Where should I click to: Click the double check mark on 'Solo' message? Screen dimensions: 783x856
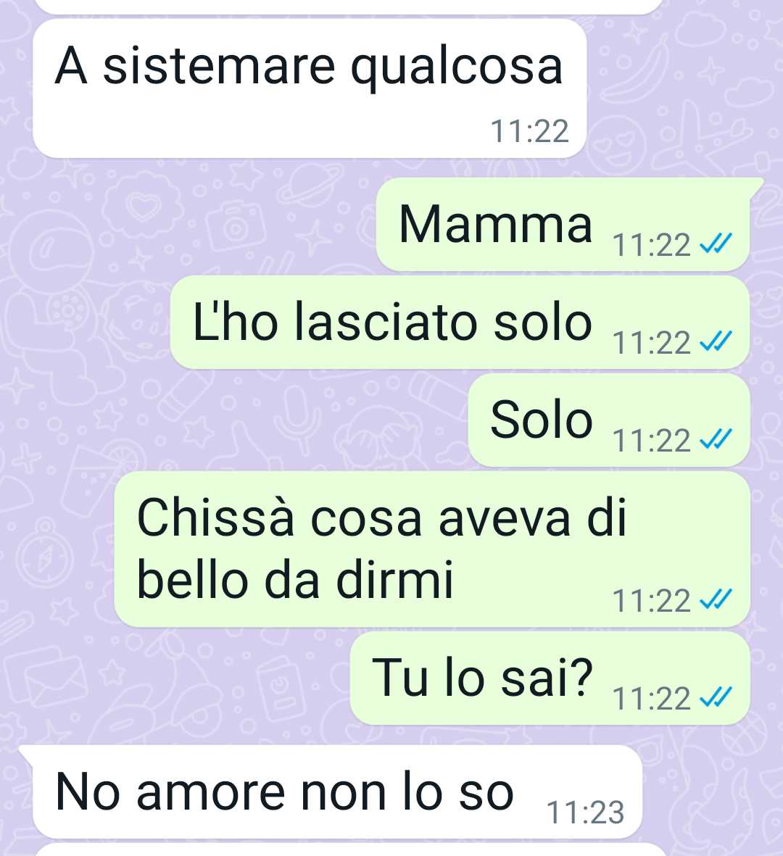point(716,439)
